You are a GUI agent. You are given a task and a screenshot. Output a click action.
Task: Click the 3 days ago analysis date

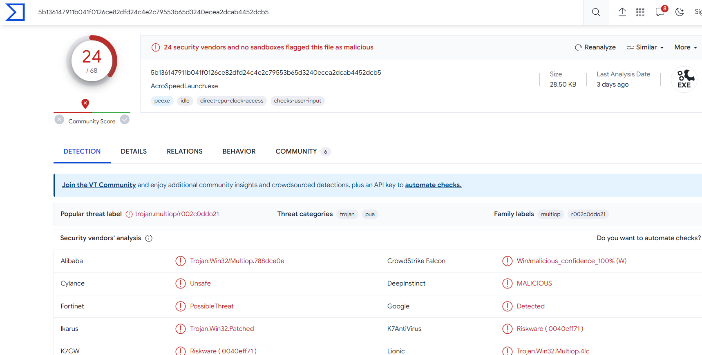613,85
